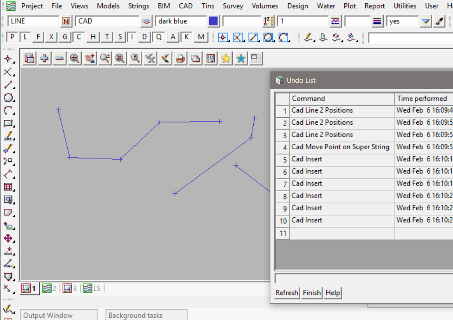
Task: Open the linestyle chooser icon
Action: click(x=335, y=21)
